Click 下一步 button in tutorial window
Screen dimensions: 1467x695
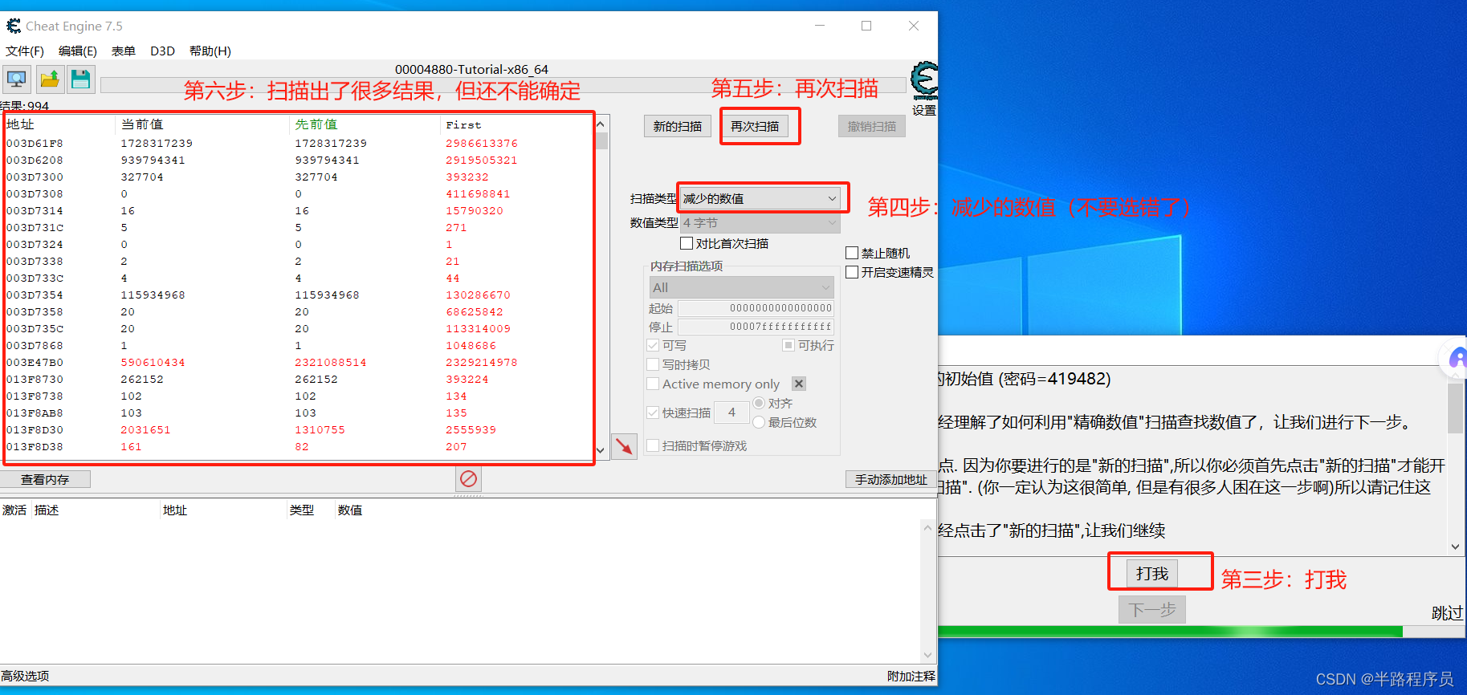tap(1152, 610)
